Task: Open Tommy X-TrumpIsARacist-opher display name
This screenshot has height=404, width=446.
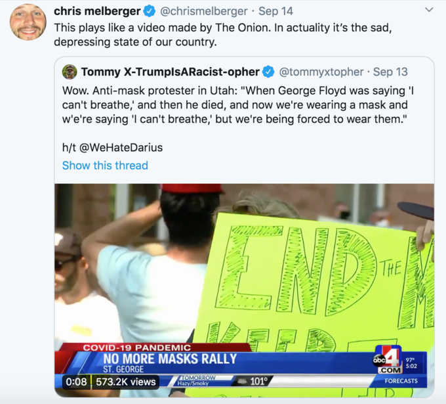Action: pyautogui.click(x=171, y=72)
